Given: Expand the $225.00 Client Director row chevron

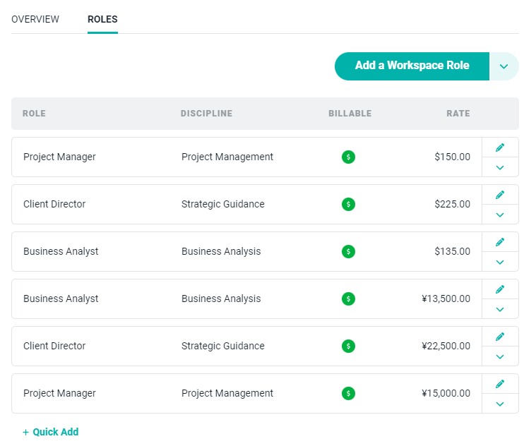Looking at the screenshot, I should click(x=500, y=215).
